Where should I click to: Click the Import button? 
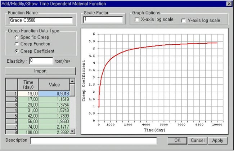(x=40, y=71)
